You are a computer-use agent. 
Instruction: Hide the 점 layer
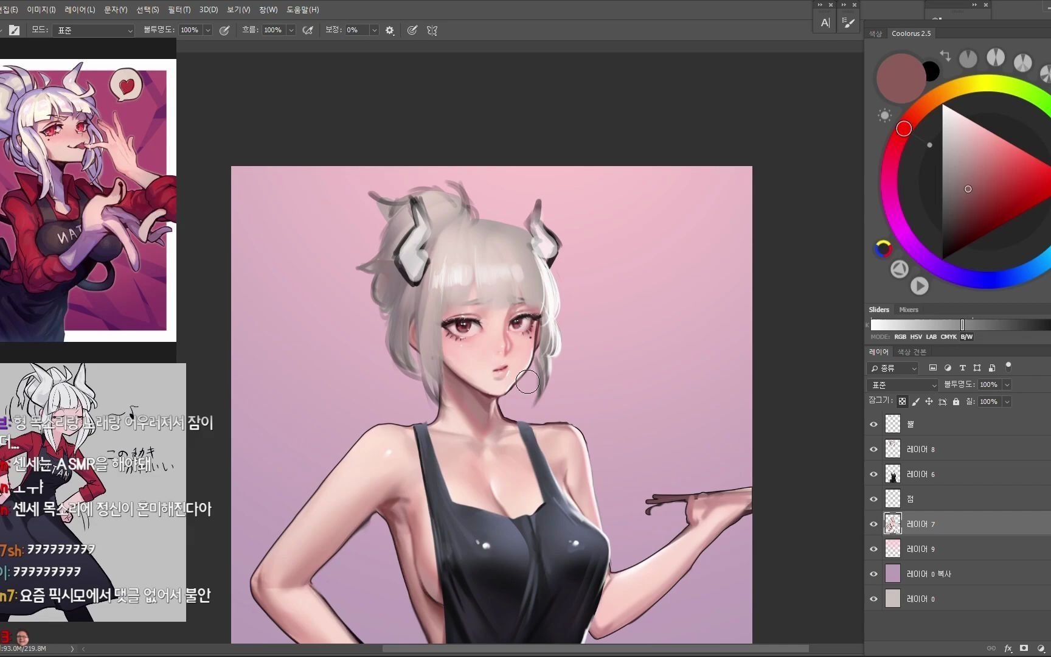(874, 499)
